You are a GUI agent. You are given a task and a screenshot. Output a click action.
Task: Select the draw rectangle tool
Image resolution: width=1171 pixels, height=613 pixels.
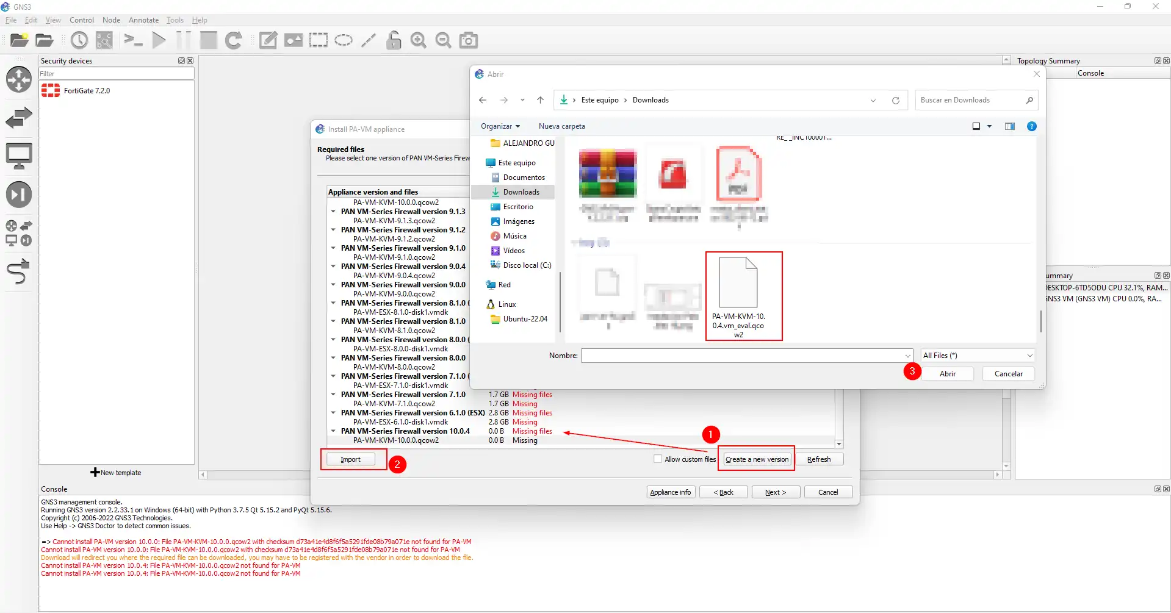(319, 40)
